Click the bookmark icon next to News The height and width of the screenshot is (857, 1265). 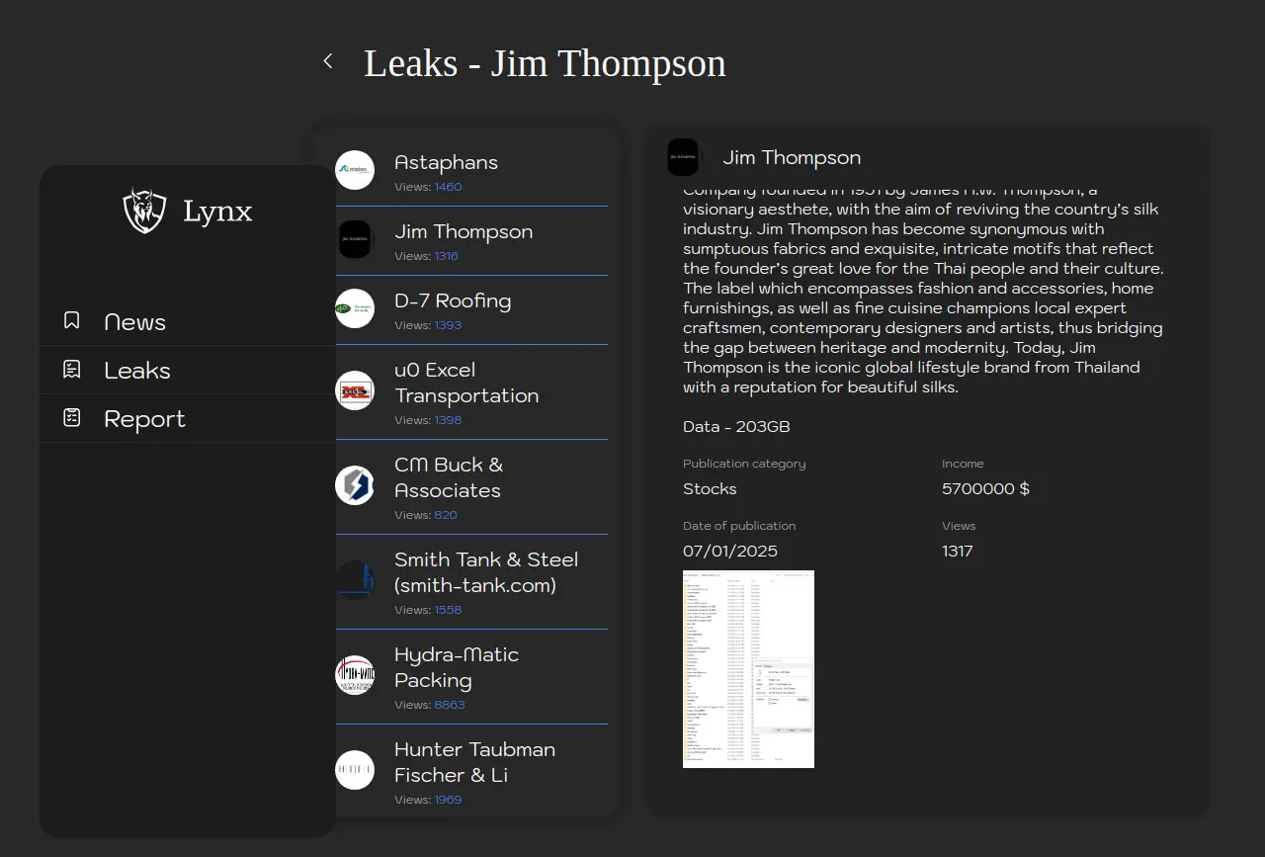coord(72,321)
